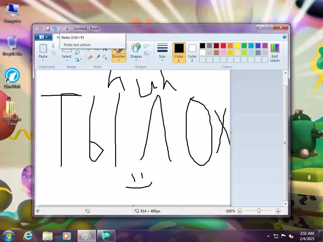The height and width of the screenshot is (242, 323).
Task: Click the cursor position icon in status bar
Action: click(x=38, y=211)
